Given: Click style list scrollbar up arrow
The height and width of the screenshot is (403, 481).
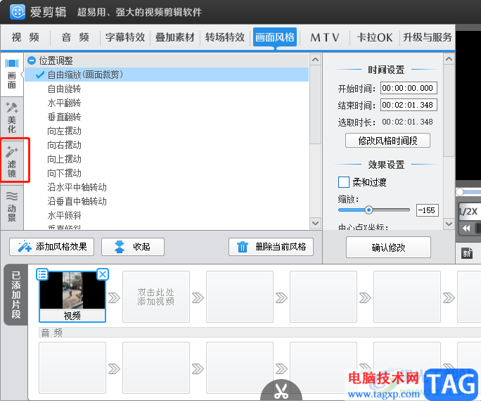Looking at the screenshot, I should tap(315, 59).
